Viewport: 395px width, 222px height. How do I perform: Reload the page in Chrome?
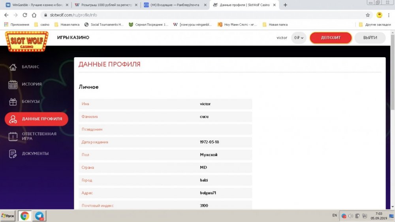[x=25, y=15]
